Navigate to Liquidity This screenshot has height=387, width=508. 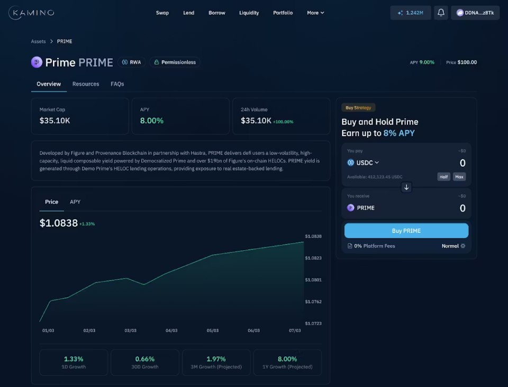(249, 13)
